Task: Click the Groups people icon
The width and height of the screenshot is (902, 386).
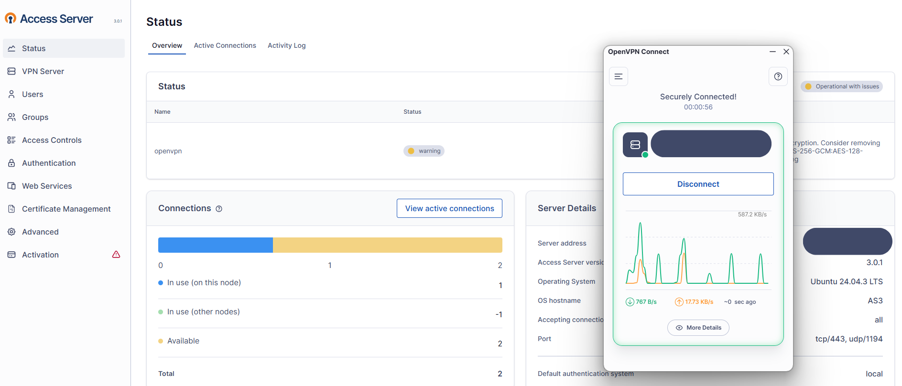Action: pos(11,117)
